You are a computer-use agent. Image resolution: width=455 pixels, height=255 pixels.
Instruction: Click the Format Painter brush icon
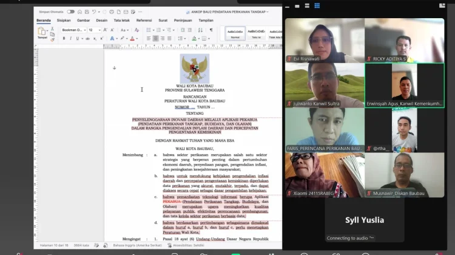coord(52,40)
